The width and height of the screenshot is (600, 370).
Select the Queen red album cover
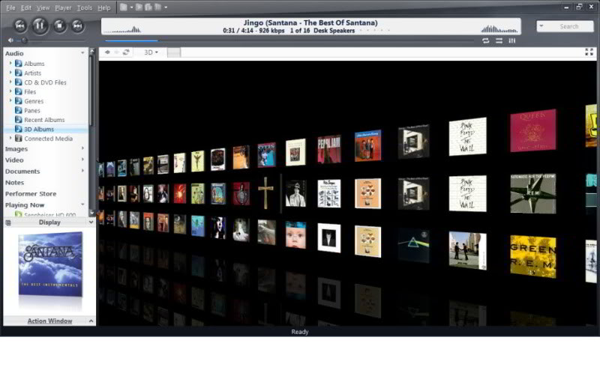pyautogui.click(x=533, y=130)
